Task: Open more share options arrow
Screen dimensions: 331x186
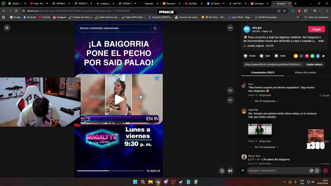Action: click(x=323, y=56)
